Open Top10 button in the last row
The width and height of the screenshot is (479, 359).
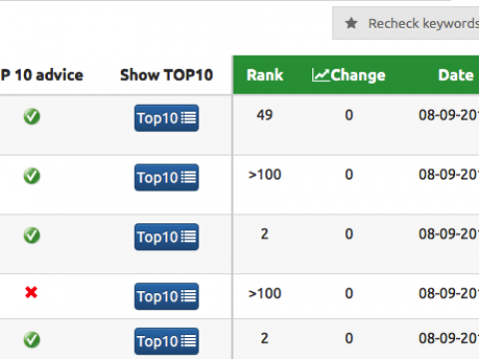[x=167, y=341]
